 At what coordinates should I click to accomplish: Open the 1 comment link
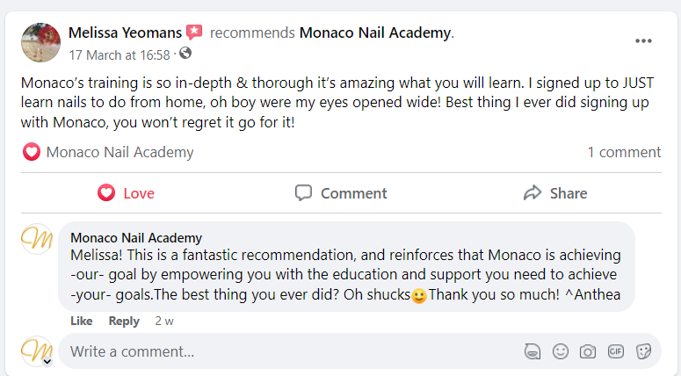click(624, 152)
